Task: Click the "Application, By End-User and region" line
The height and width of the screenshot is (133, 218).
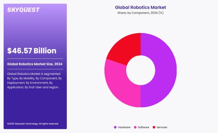Action: click(x=33, y=87)
